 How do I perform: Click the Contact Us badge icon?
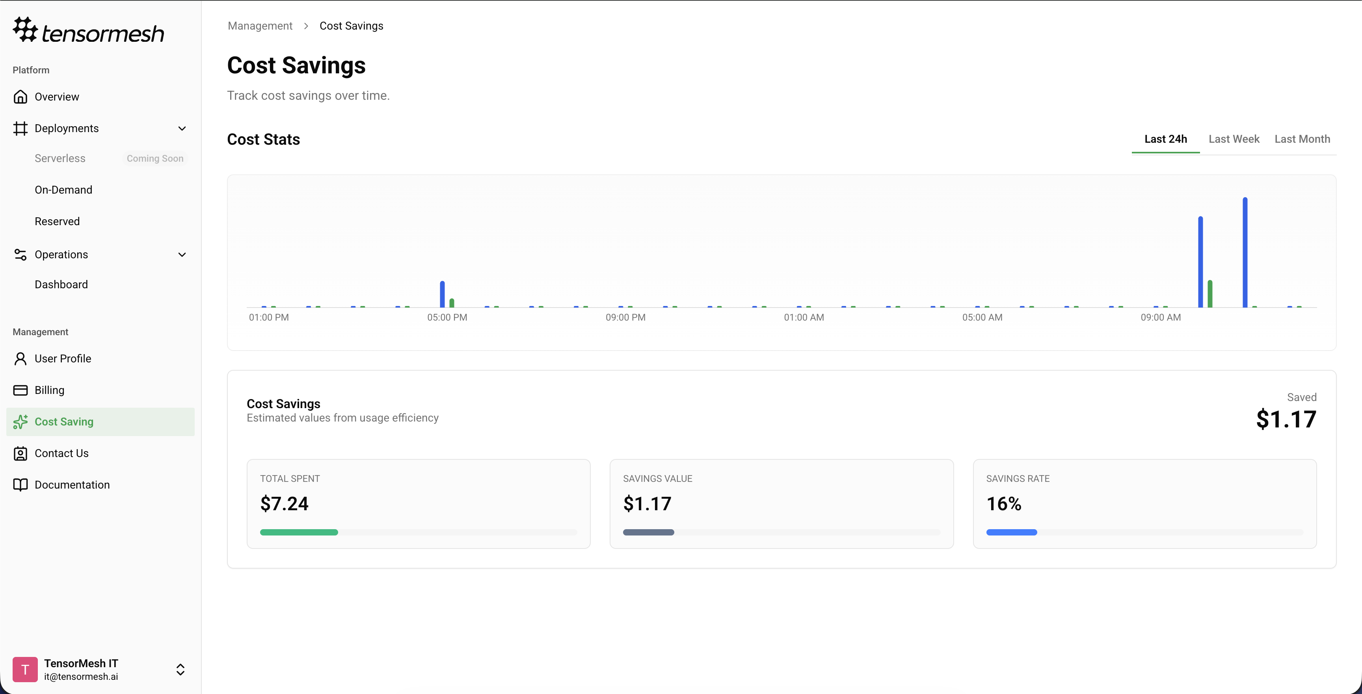[20, 453]
